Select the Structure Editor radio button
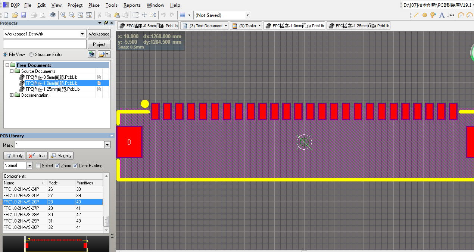 (31, 55)
